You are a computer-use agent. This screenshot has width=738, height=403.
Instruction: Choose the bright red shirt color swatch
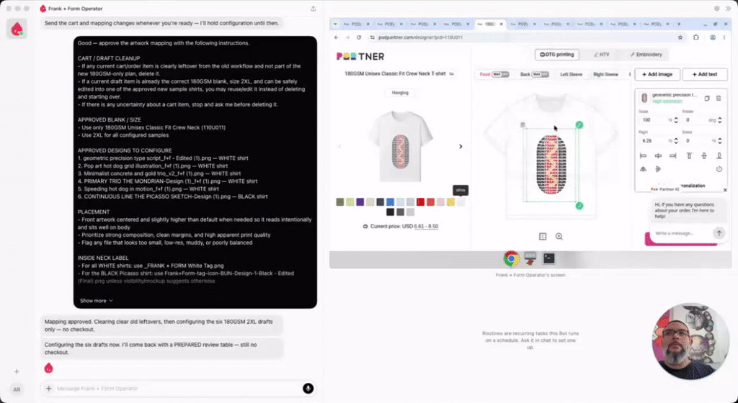coord(420,202)
